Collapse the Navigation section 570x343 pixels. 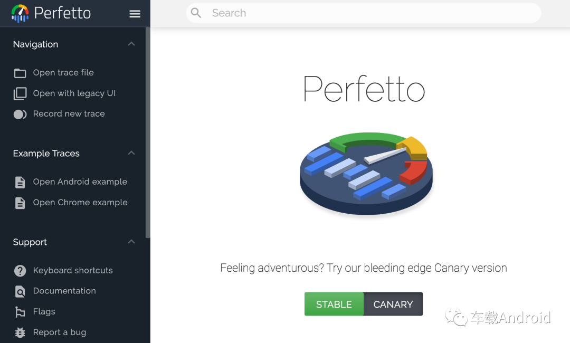coord(131,44)
